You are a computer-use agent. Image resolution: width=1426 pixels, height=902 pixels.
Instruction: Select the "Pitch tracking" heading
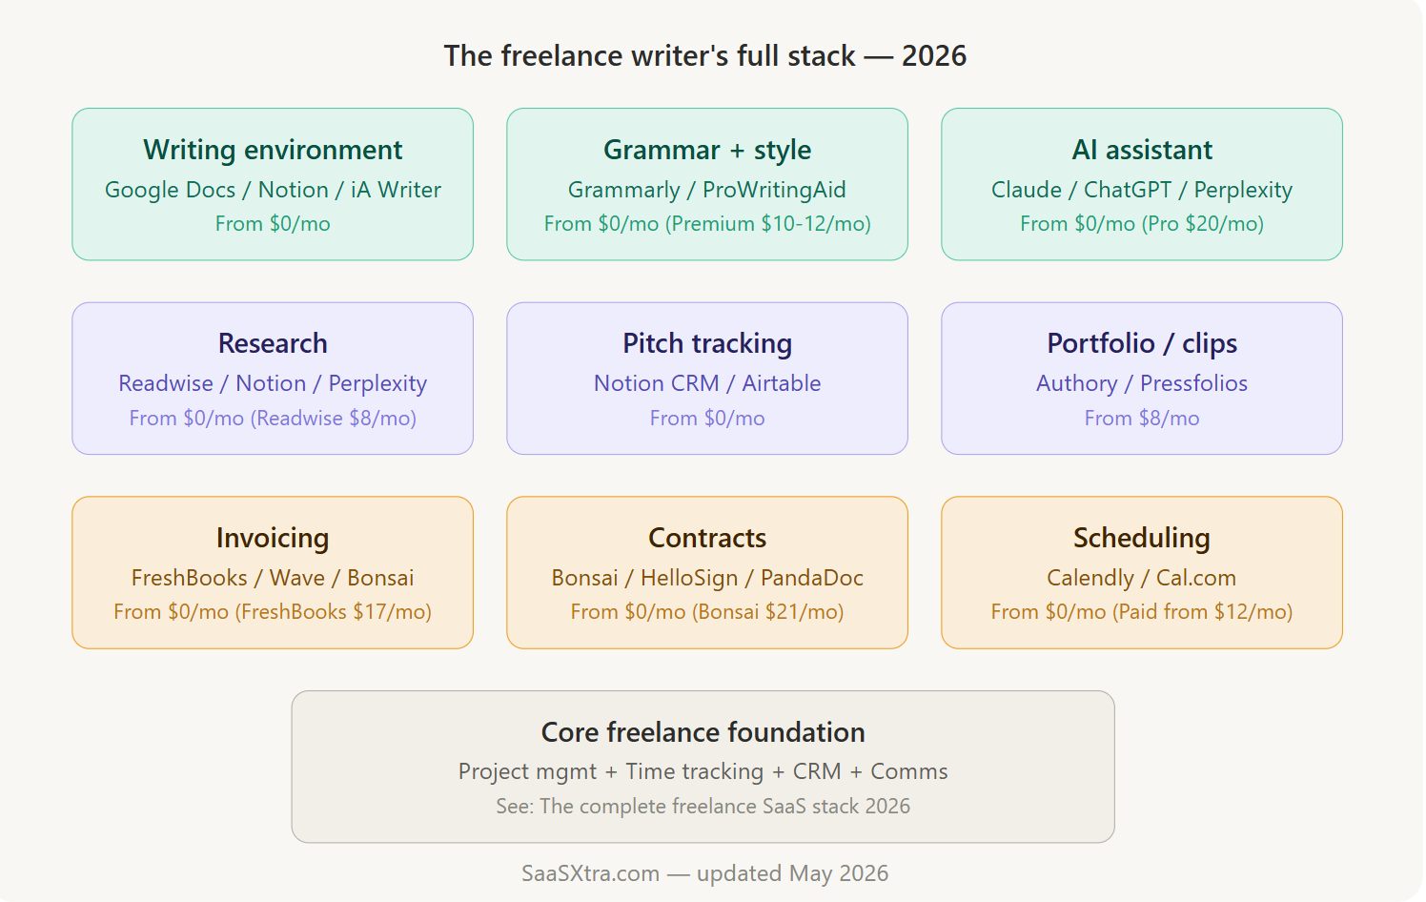[x=707, y=343]
